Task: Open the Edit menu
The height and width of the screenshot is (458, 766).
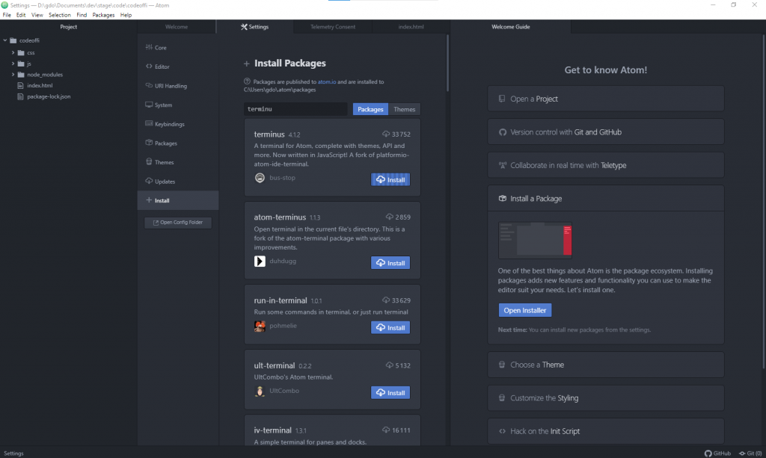Action: (x=21, y=15)
